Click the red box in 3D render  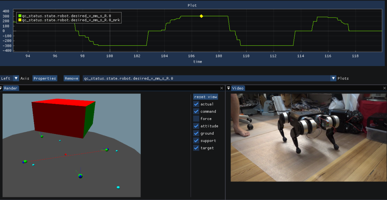pos(59,119)
